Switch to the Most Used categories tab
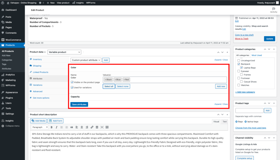This screenshot has width=280, height=160. tap(256, 55)
